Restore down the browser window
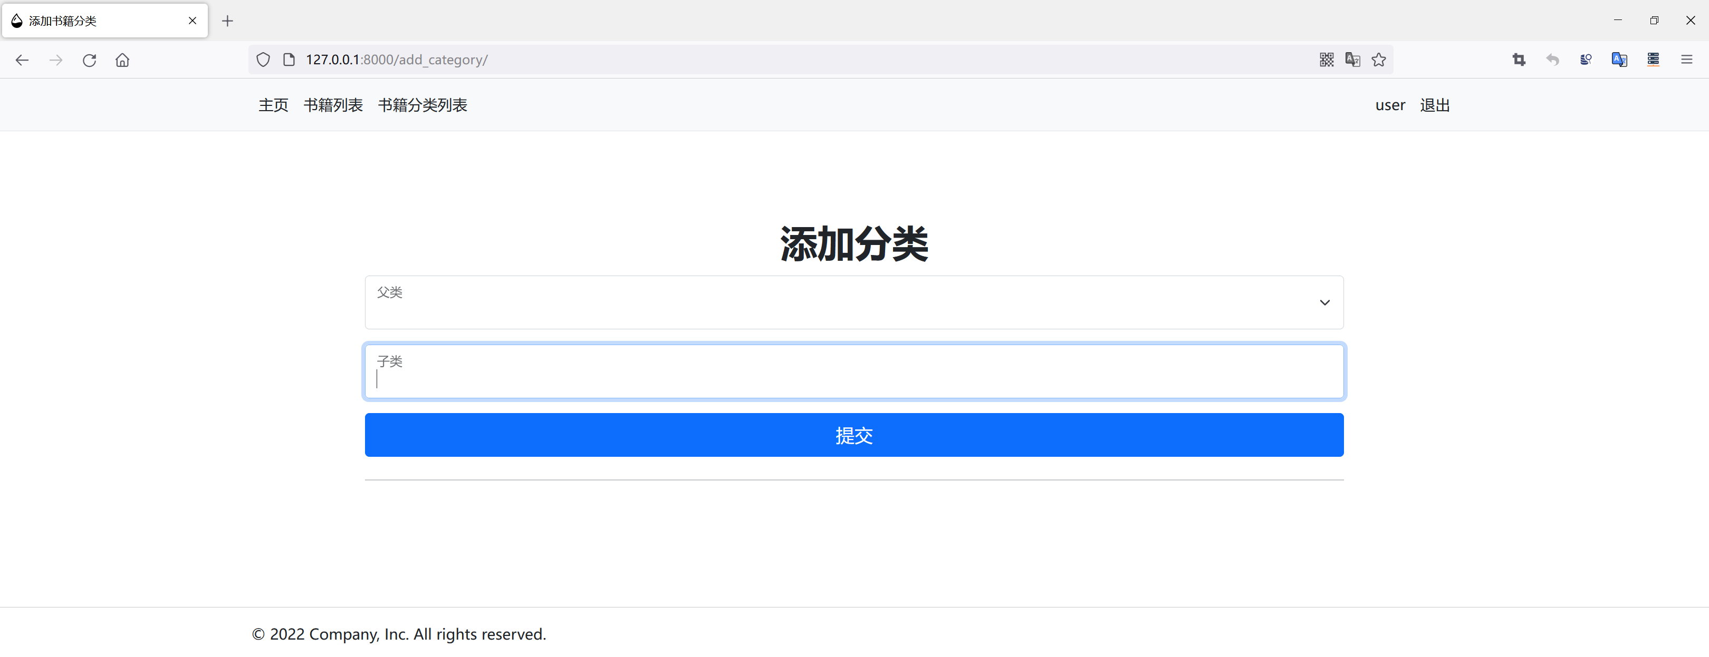Screen dimensions: 1709x657 pyautogui.click(x=1654, y=21)
